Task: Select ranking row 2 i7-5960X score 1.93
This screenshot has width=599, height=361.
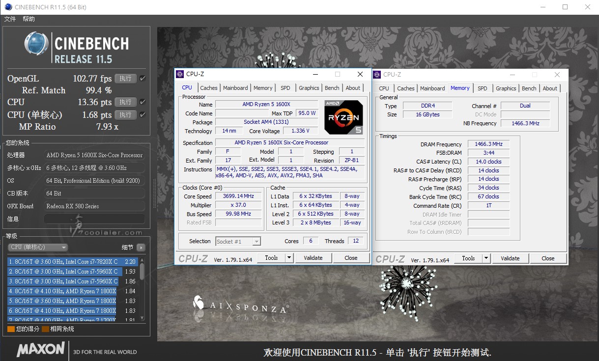Action: point(73,272)
